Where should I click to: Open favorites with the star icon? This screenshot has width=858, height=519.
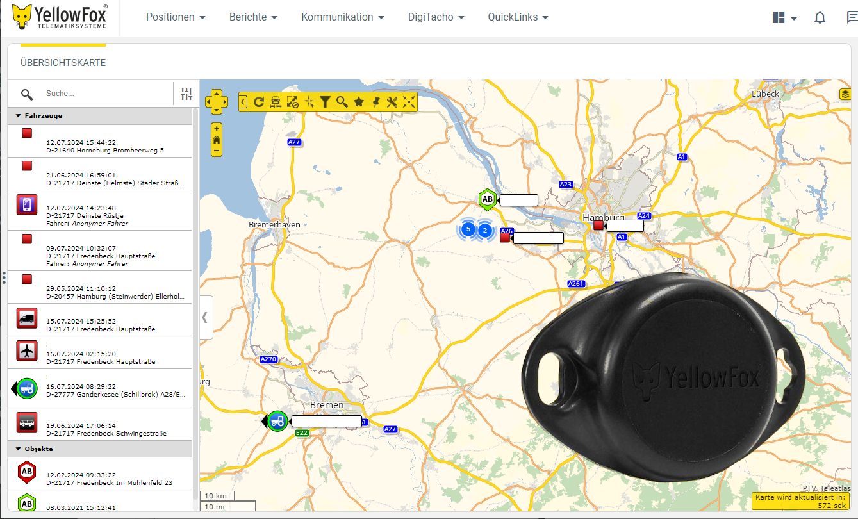(x=359, y=101)
